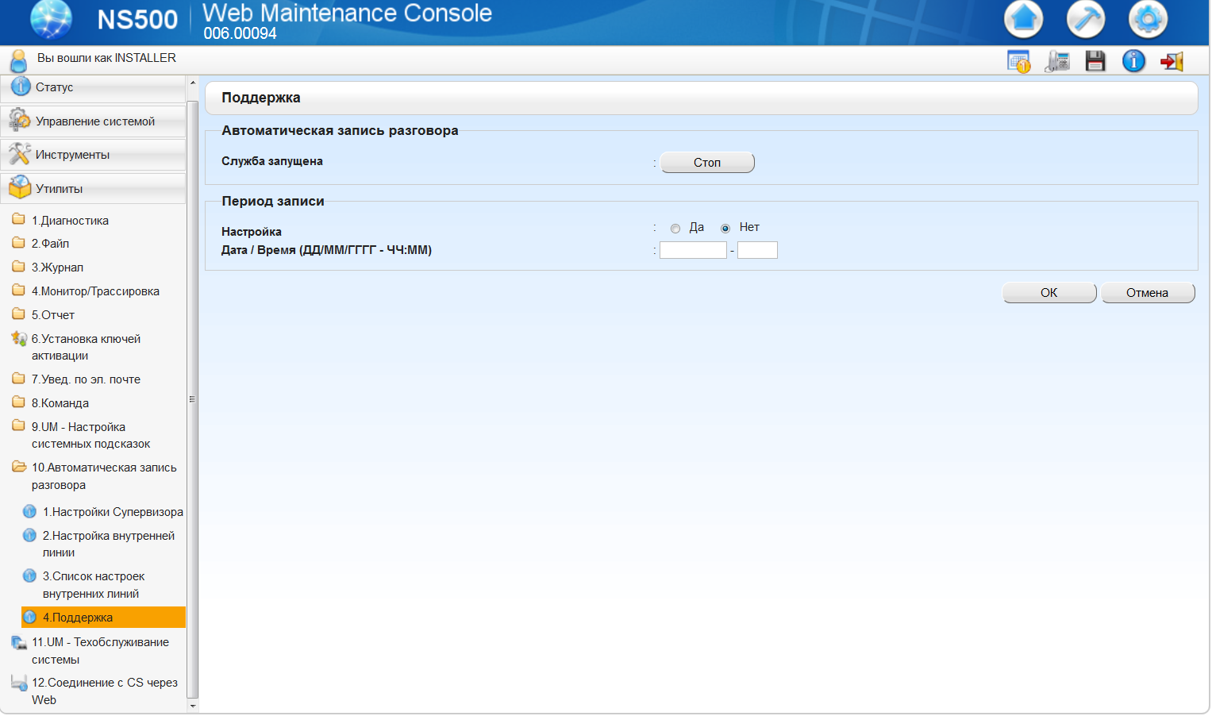Open 6.Установка ключей активации item
Screen dimensions: 1212x716
coord(86,347)
